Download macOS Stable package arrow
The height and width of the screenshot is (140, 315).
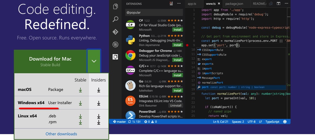[x=80, y=90]
